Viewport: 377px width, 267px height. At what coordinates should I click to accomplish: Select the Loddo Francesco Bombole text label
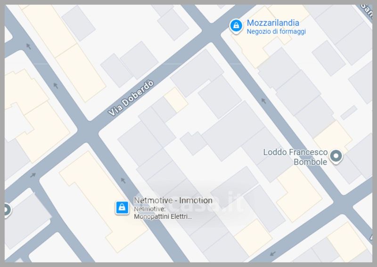click(x=295, y=157)
